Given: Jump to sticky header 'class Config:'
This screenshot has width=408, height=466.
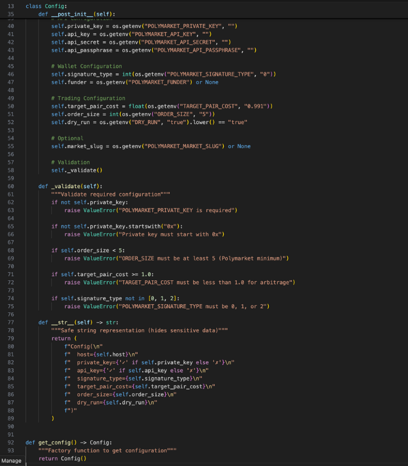Looking at the screenshot, I should coord(46,6).
